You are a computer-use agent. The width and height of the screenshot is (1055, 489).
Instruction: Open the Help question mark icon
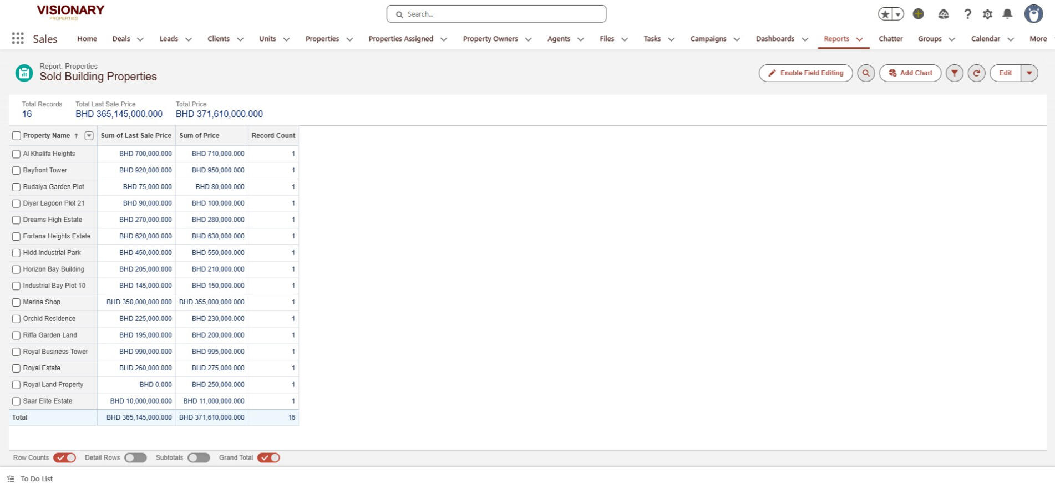click(x=967, y=14)
